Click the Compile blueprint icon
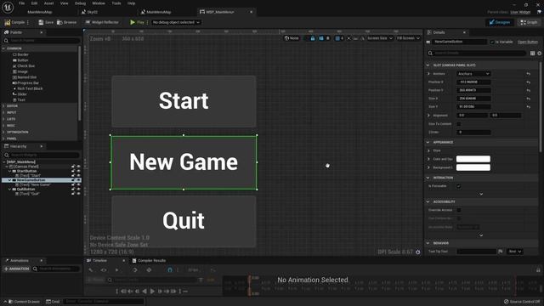The width and height of the screenshot is (544, 306). [x=8, y=22]
